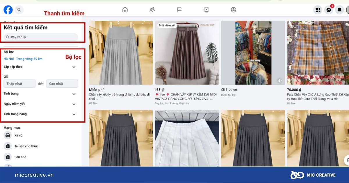Click the Tài sản cho thuê category icon
This screenshot has height=183, width=349.
[8, 146]
